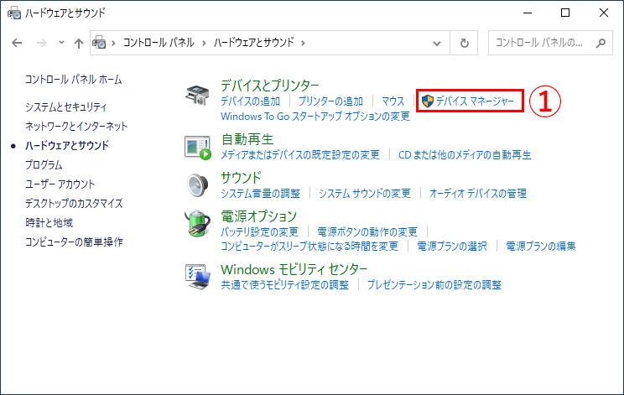
Task: Click システム サウンドの変更 link
Action: pos(365,194)
